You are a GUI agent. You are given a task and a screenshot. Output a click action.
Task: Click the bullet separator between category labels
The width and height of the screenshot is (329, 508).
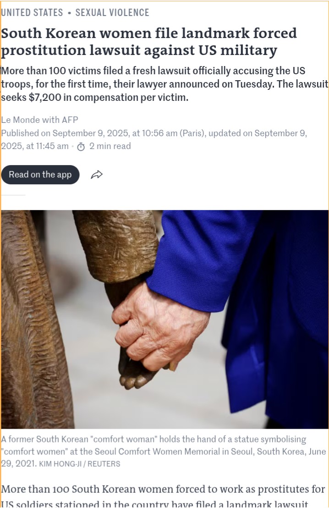point(69,13)
